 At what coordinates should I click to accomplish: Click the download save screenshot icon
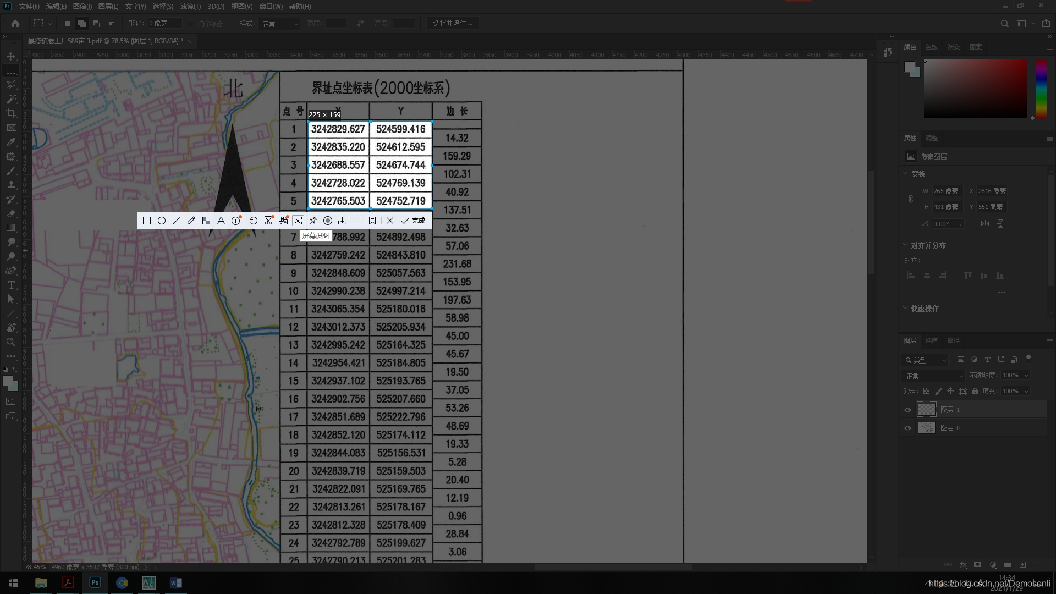[342, 221]
